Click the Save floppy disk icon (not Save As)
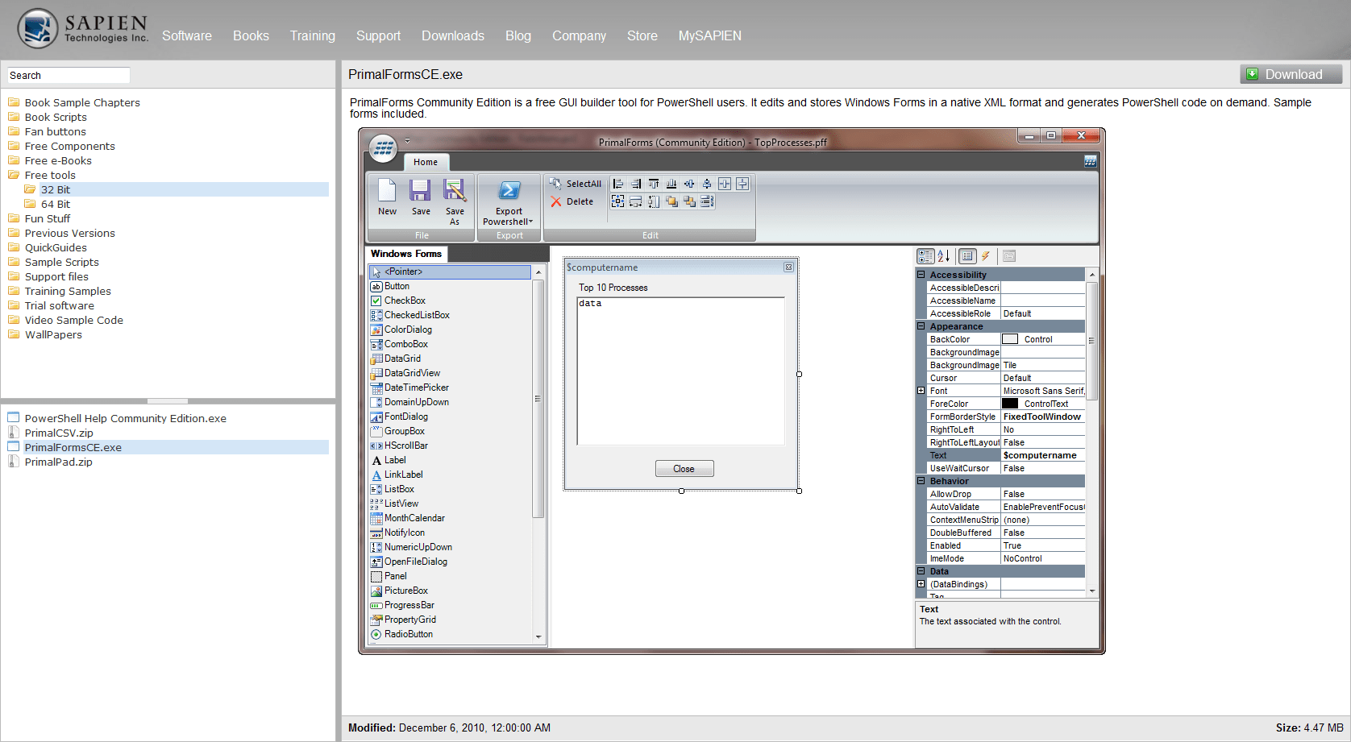The width and height of the screenshot is (1351, 742). click(x=420, y=190)
